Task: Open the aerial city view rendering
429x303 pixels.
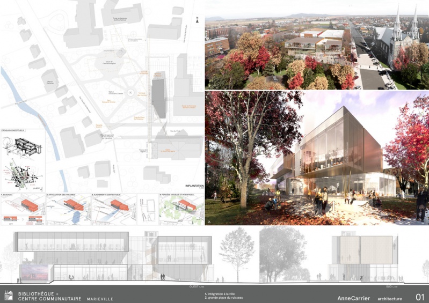Action: 316,45
